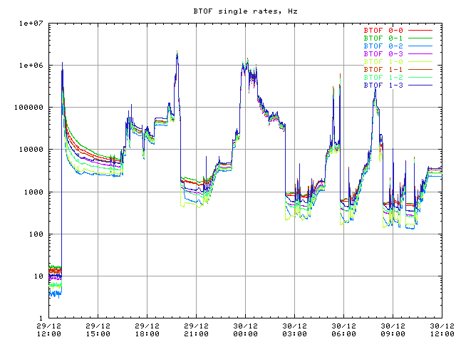Click the x-axis label '29/12 18:00'

pos(147,330)
